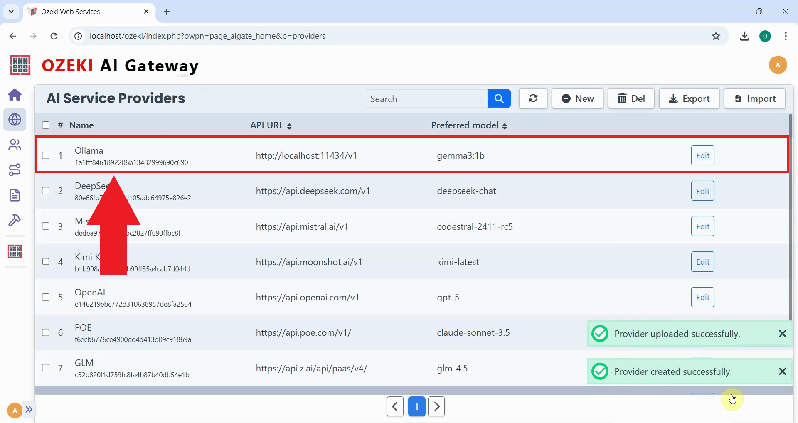Open the document icon in sidebar
This screenshot has width=798, height=423.
15,195
